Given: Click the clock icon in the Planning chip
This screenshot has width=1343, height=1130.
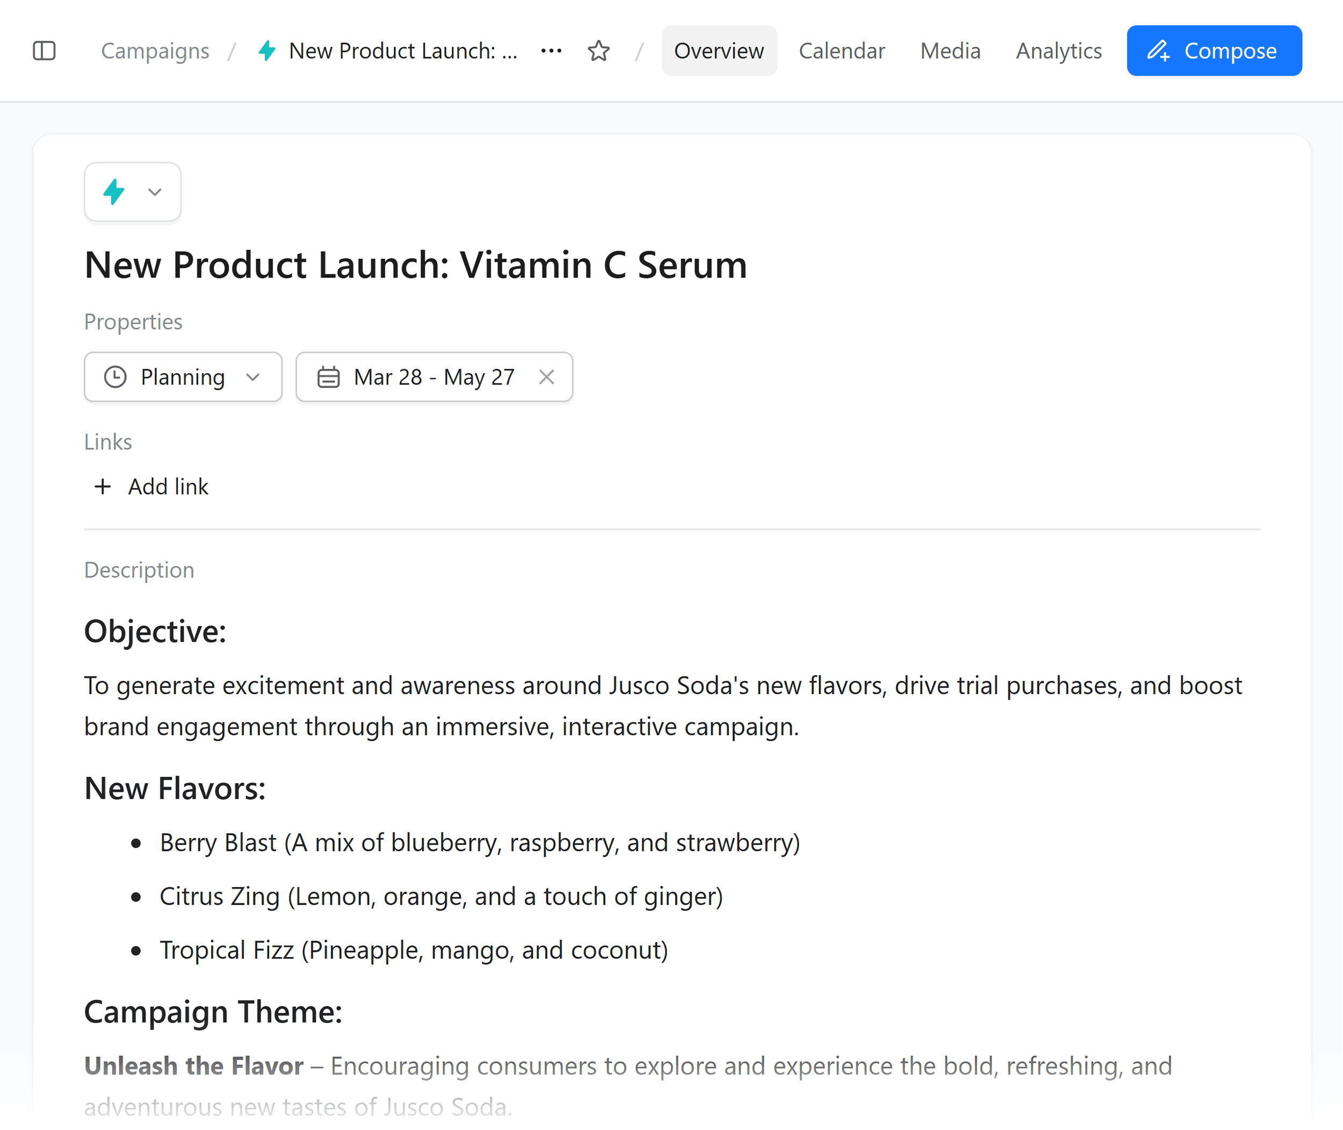Looking at the screenshot, I should (115, 377).
